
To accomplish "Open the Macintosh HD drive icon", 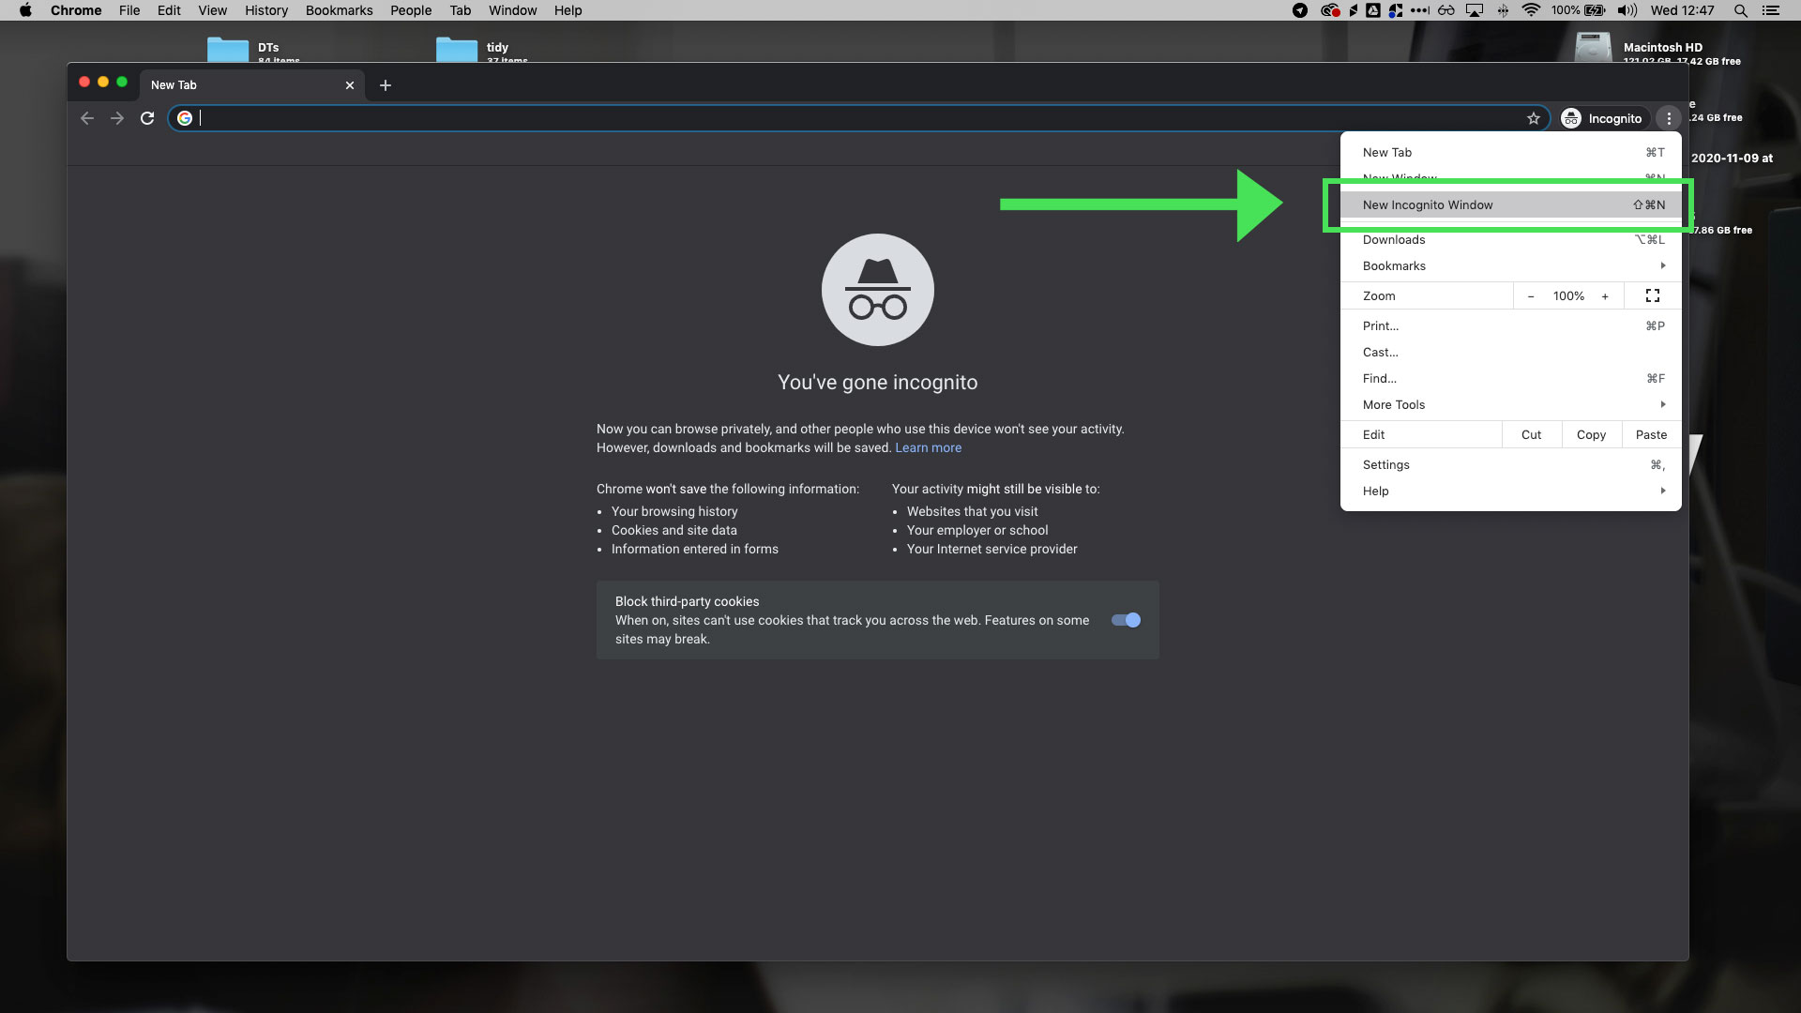I will pos(1593,48).
